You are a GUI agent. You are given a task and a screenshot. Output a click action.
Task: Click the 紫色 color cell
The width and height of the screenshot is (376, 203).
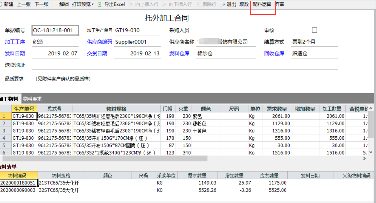(206, 116)
